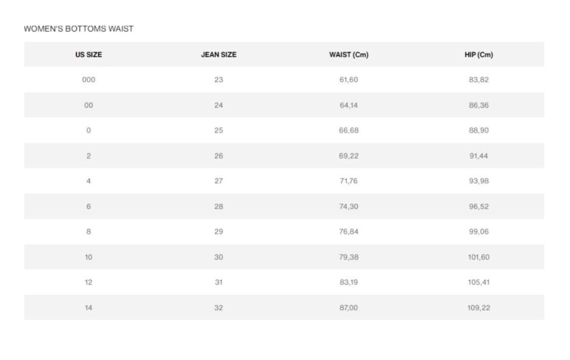Click jean size 32 cell
570x360 pixels.
pyautogui.click(x=218, y=307)
